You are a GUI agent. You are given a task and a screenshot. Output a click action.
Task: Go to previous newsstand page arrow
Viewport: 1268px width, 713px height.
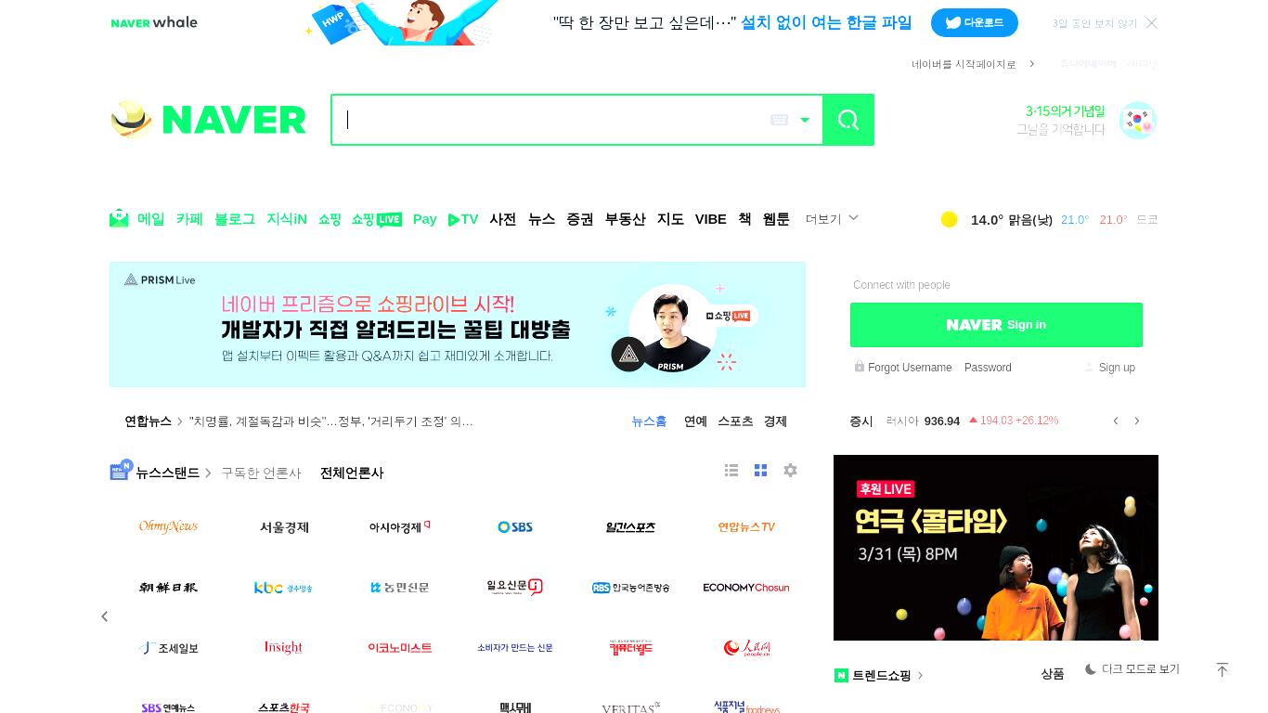[105, 616]
